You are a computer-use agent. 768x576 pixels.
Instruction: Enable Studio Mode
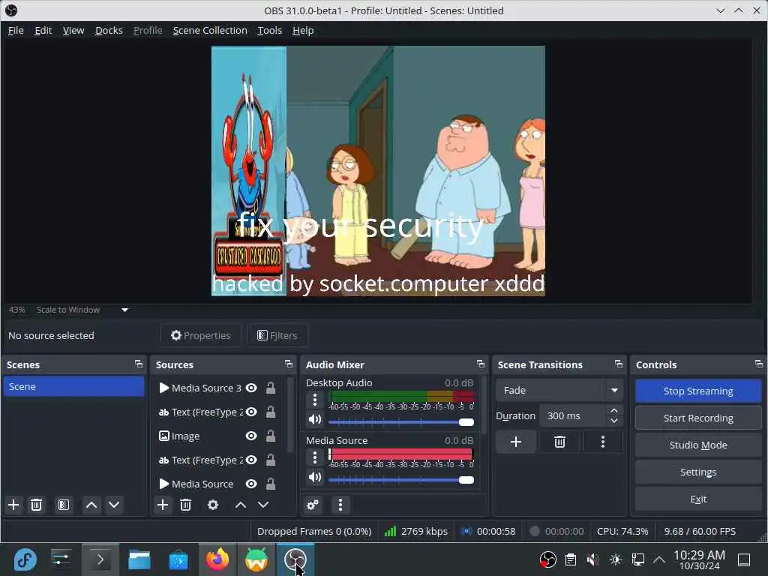(698, 445)
